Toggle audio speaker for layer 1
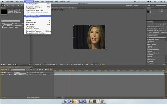The height and width of the screenshot is (107, 167). (x=3, y=74)
